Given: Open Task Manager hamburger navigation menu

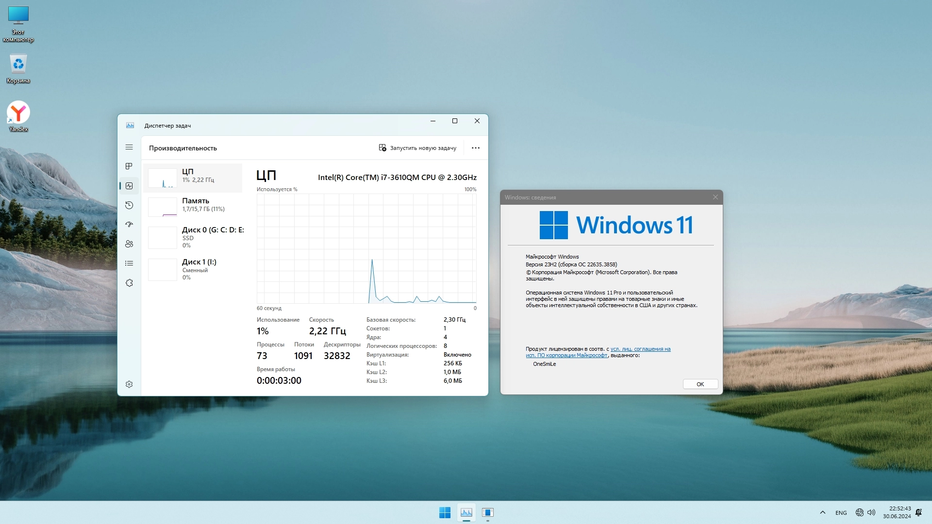Looking at the screenshot, I should [129, 147].
